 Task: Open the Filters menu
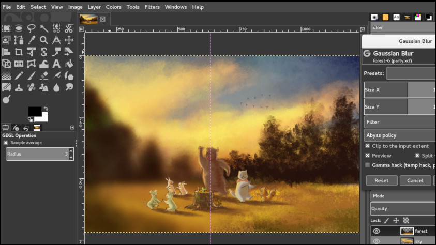[152, 7]
